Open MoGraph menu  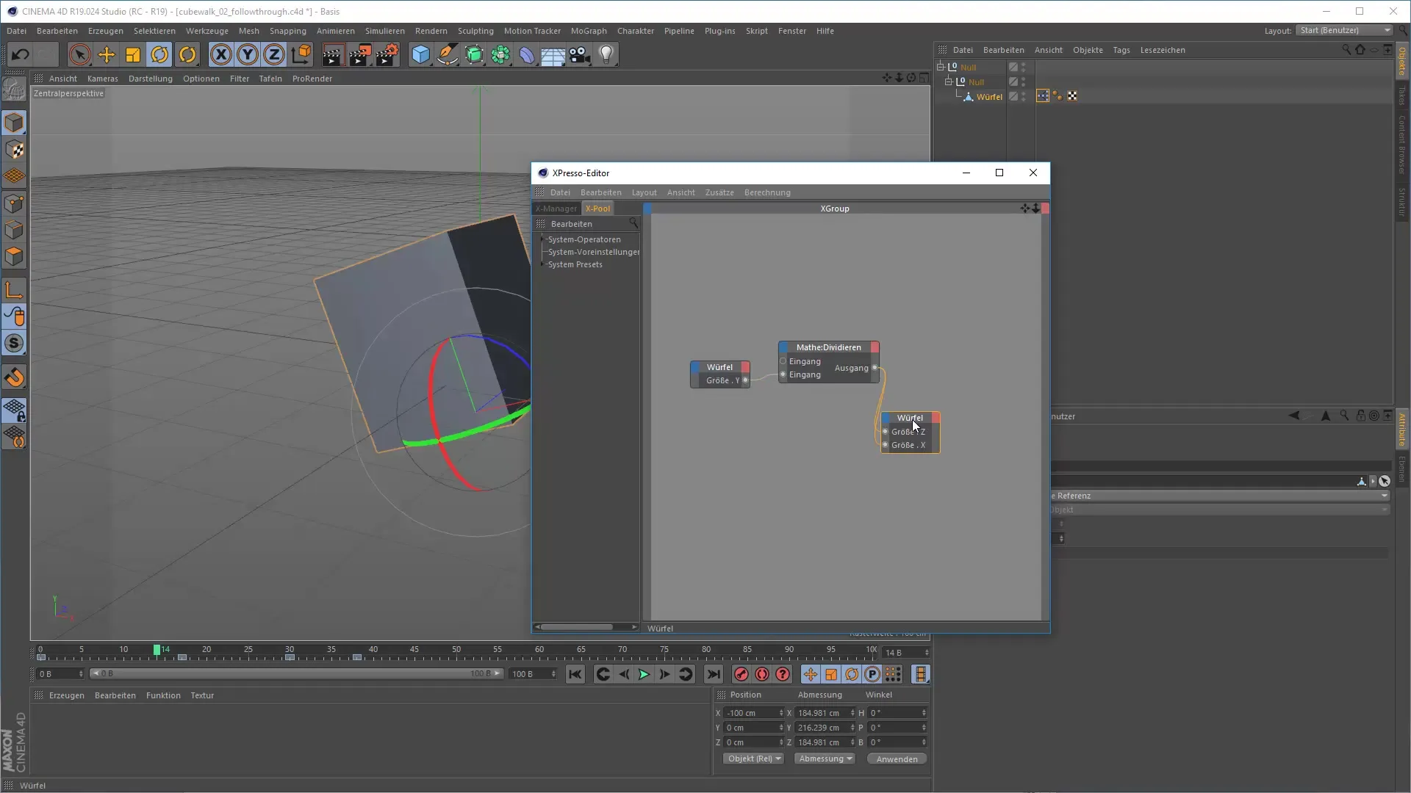(589, 31)
